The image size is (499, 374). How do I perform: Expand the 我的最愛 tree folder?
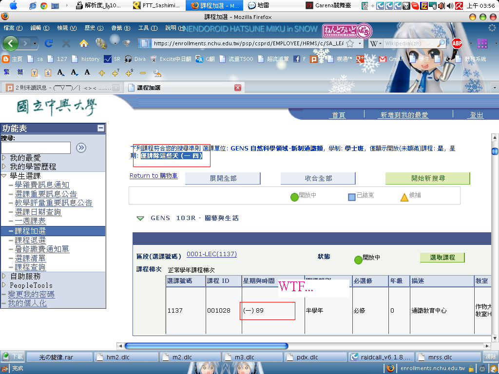pos(4,158)
